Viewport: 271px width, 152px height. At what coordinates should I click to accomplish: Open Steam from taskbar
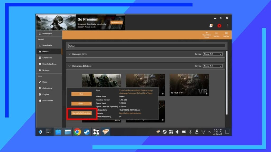87,132
